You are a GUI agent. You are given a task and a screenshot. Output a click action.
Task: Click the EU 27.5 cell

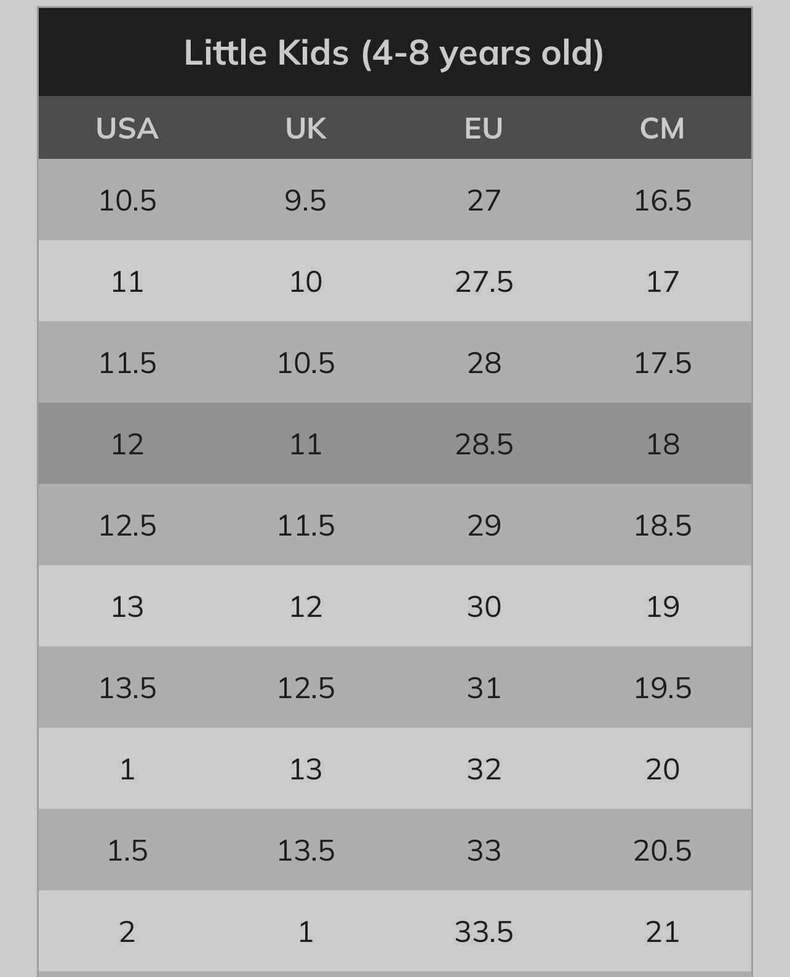click(484, 282)
